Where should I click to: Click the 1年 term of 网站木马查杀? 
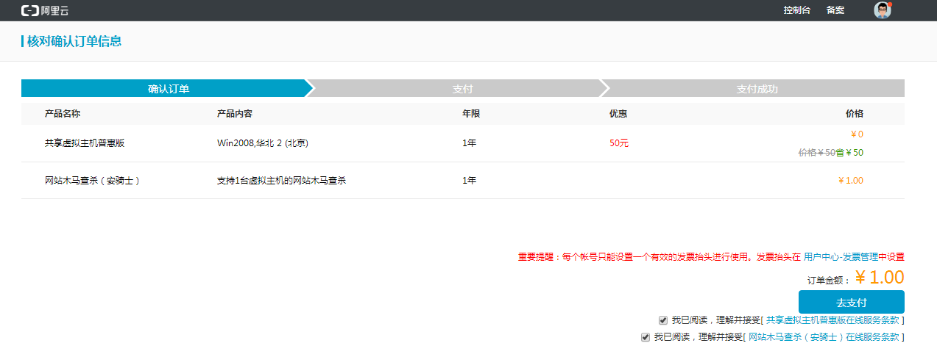pos(470,180)
